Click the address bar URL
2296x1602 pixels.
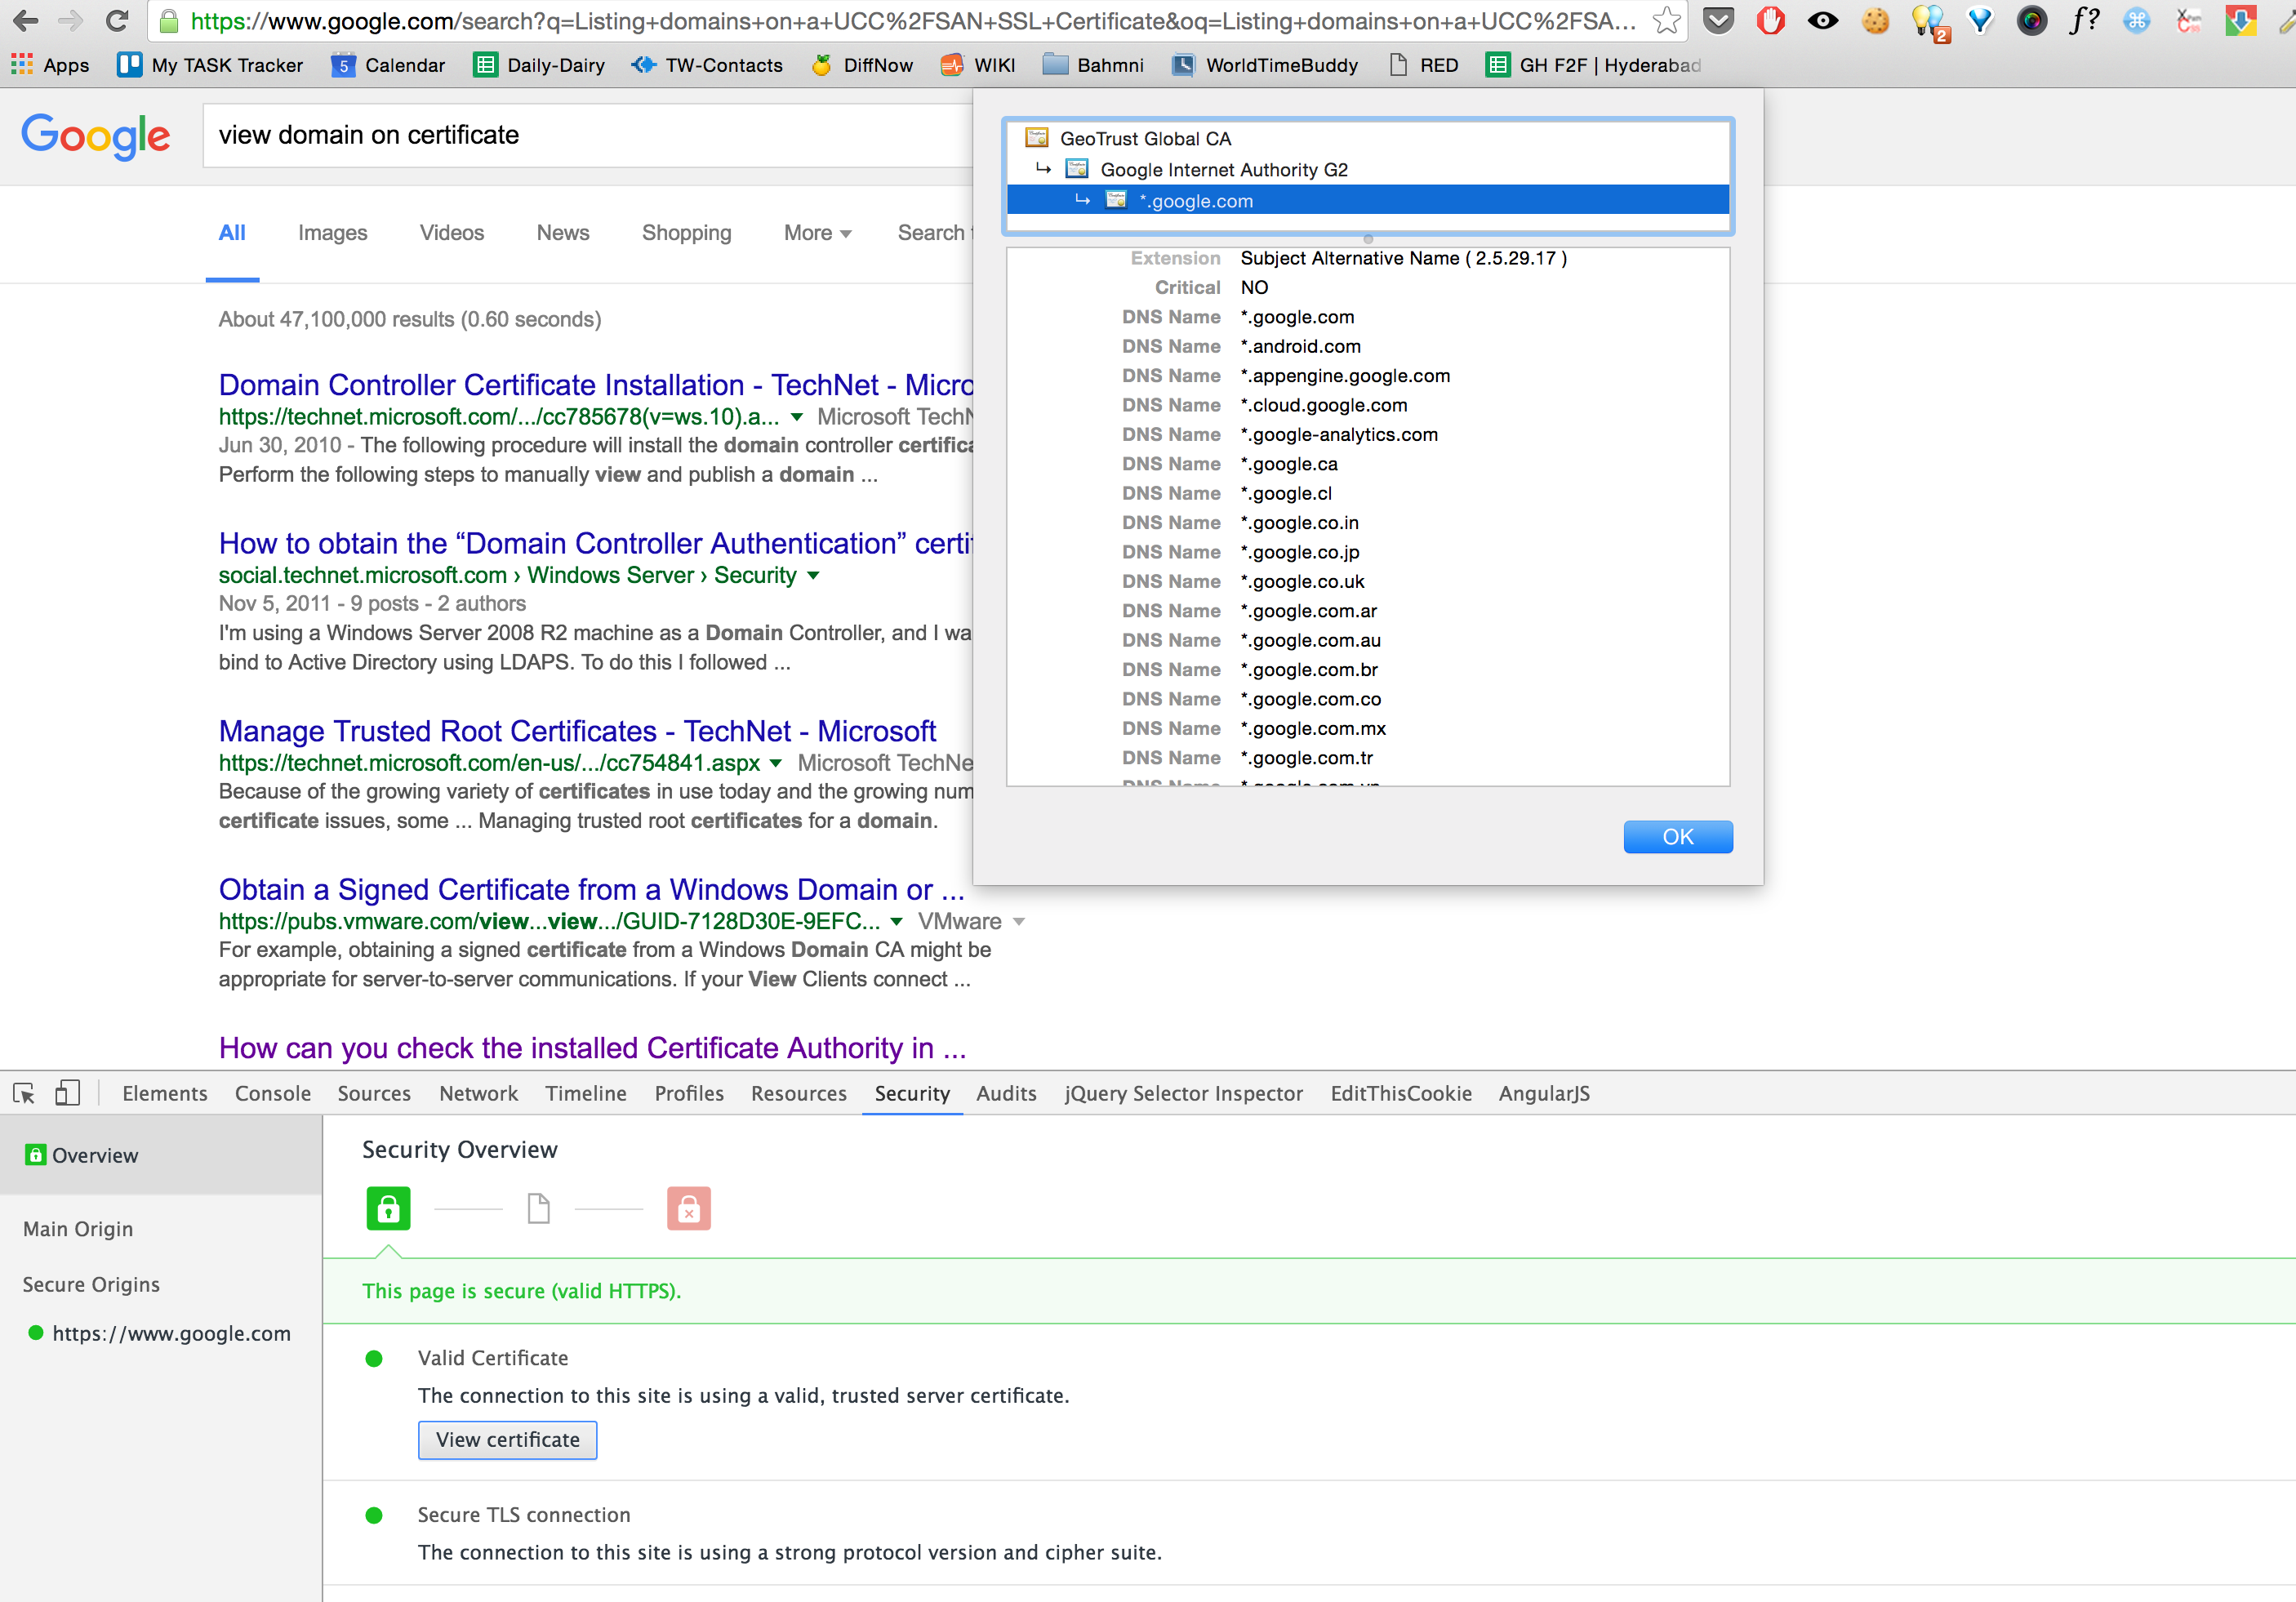pos(913,21)
